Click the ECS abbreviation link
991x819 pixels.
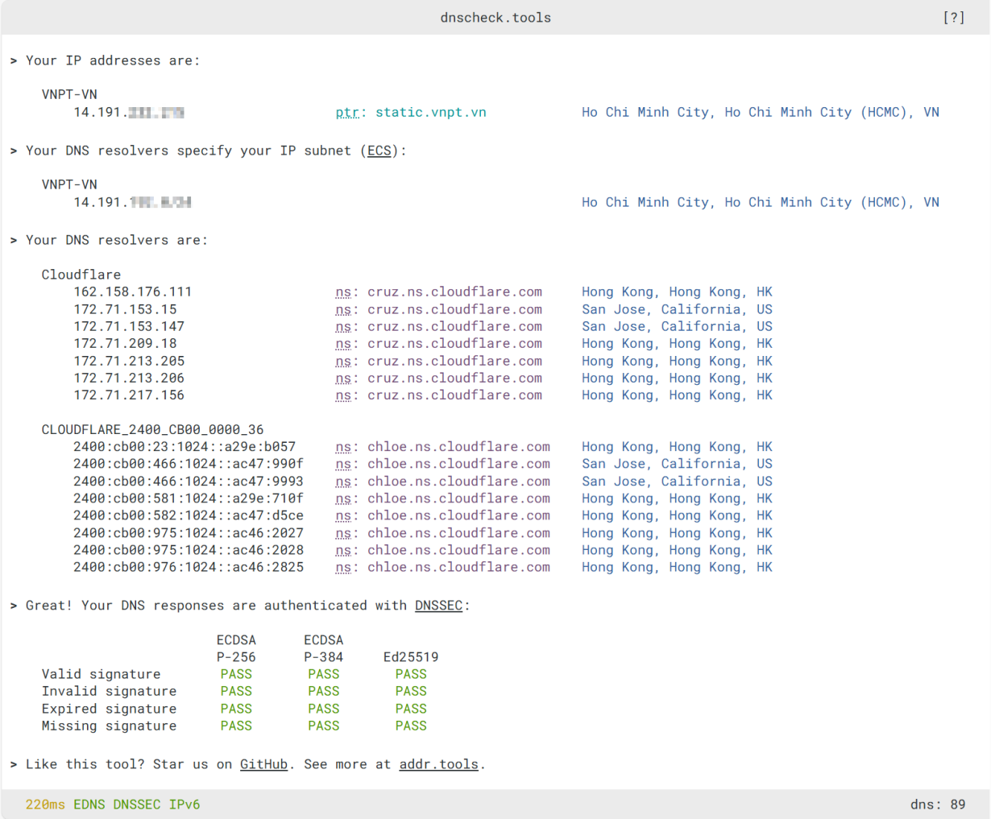(x=379, y=151)
